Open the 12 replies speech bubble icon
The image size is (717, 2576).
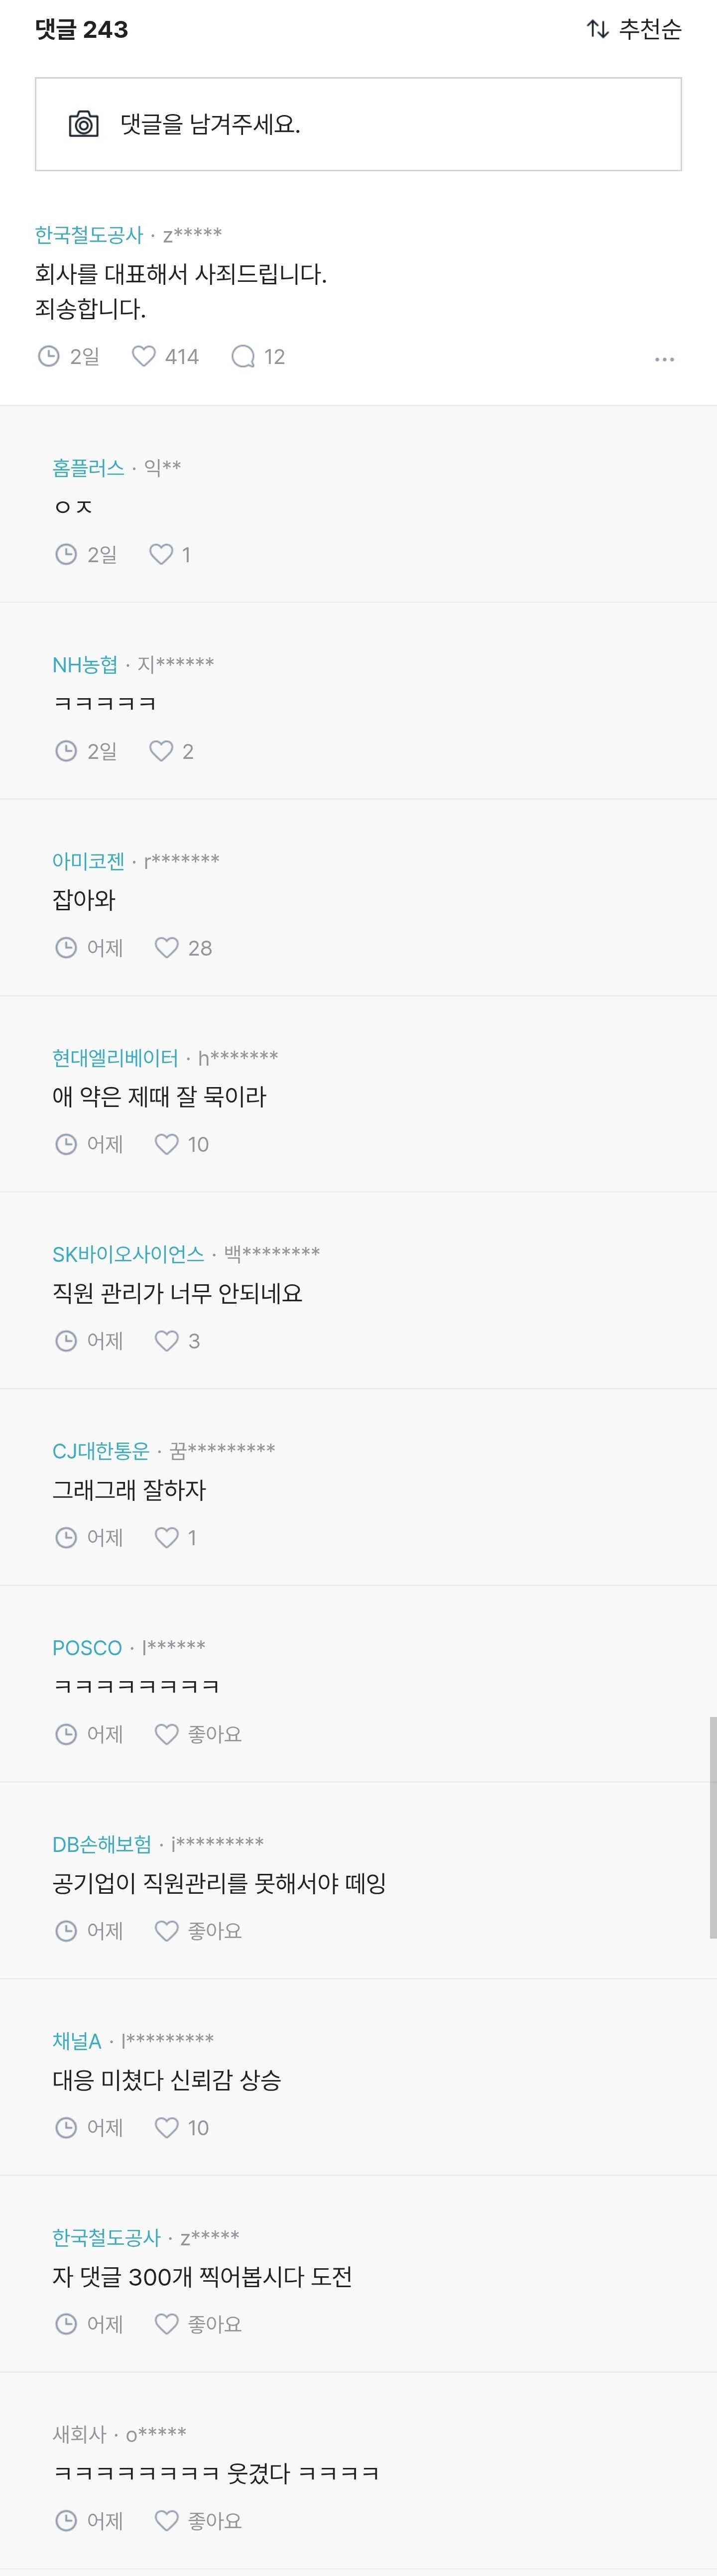point(243,356)
